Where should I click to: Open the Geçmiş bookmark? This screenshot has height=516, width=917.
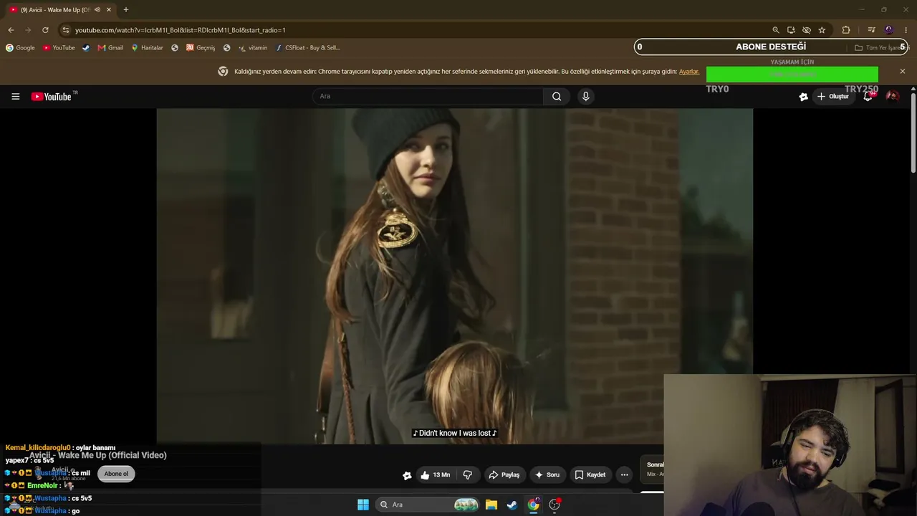201,48
